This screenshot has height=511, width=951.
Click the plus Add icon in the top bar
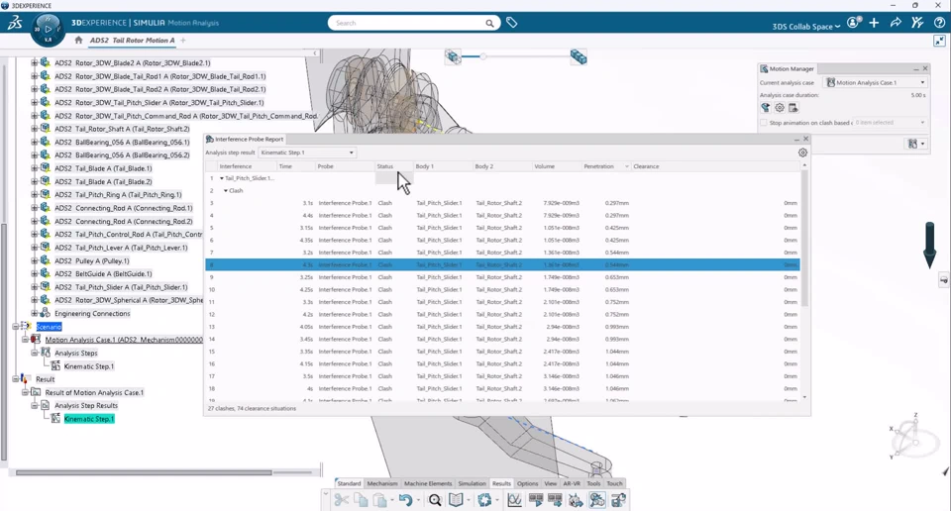(x=874, y=23)
